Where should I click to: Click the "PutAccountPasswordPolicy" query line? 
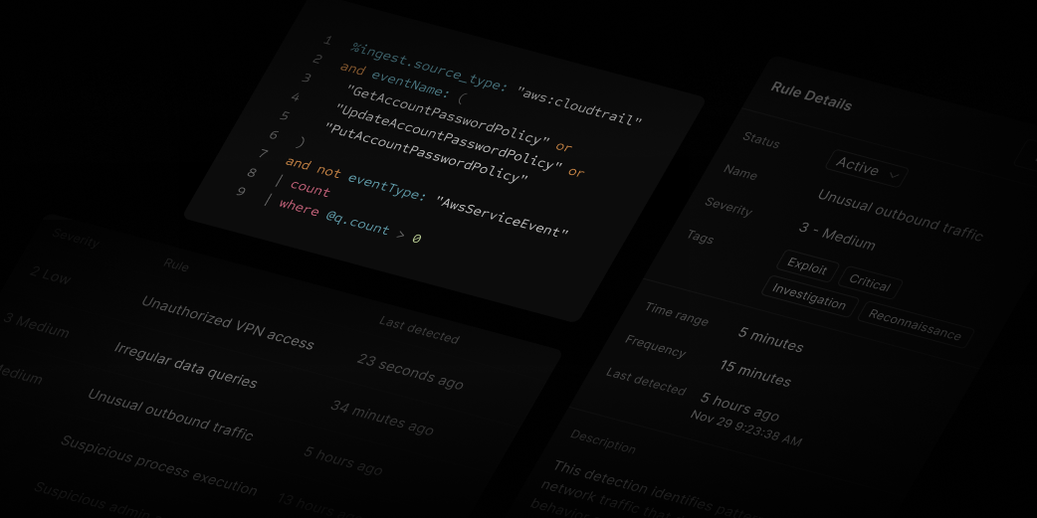pyautogui.click(x=427, y=151)
